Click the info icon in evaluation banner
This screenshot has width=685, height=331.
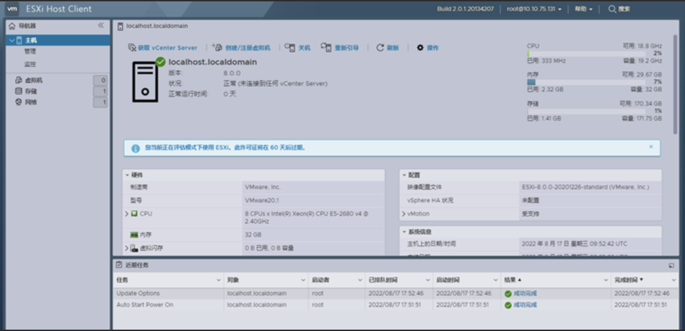click(136, 148)
